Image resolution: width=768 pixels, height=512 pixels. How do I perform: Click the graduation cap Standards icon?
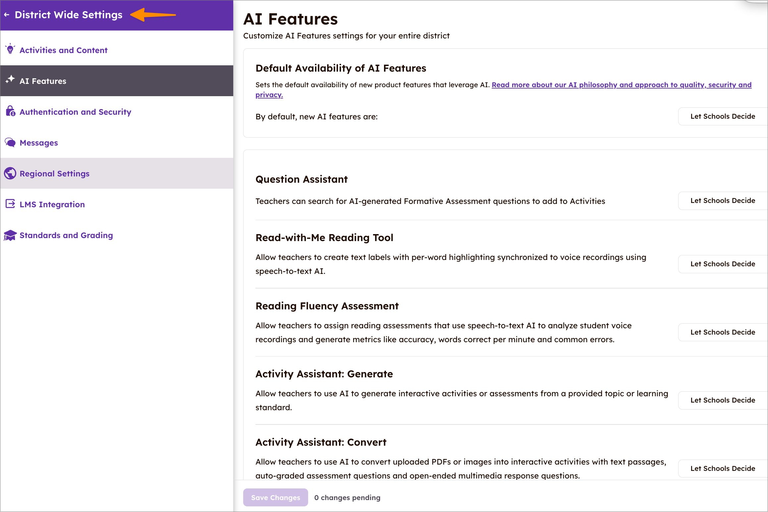10,235
